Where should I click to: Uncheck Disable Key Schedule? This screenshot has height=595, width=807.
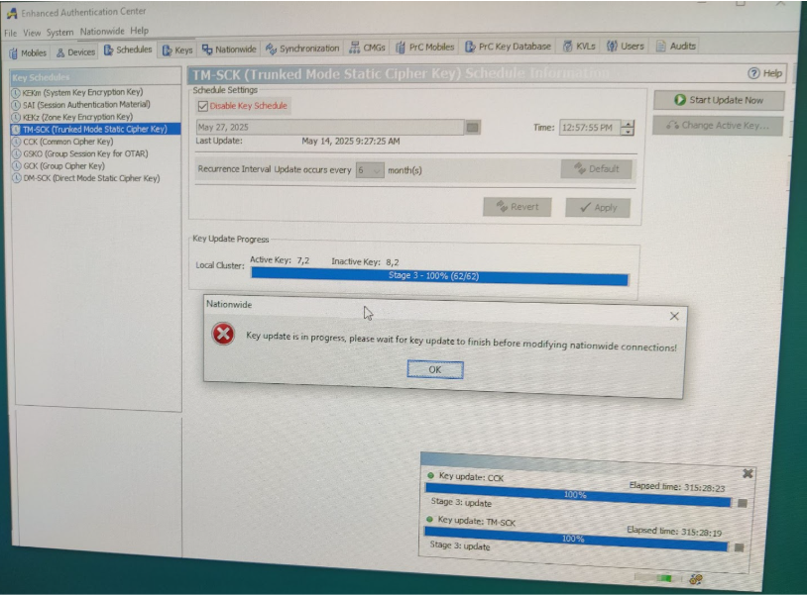201,106
